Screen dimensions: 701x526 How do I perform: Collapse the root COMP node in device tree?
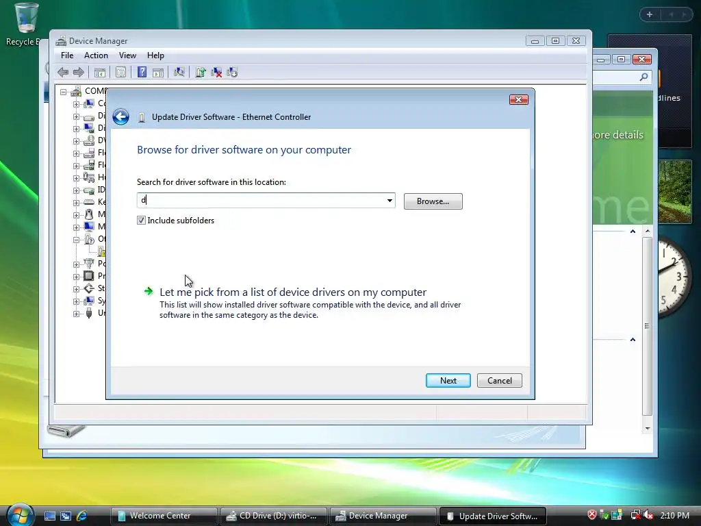[64, 92]
